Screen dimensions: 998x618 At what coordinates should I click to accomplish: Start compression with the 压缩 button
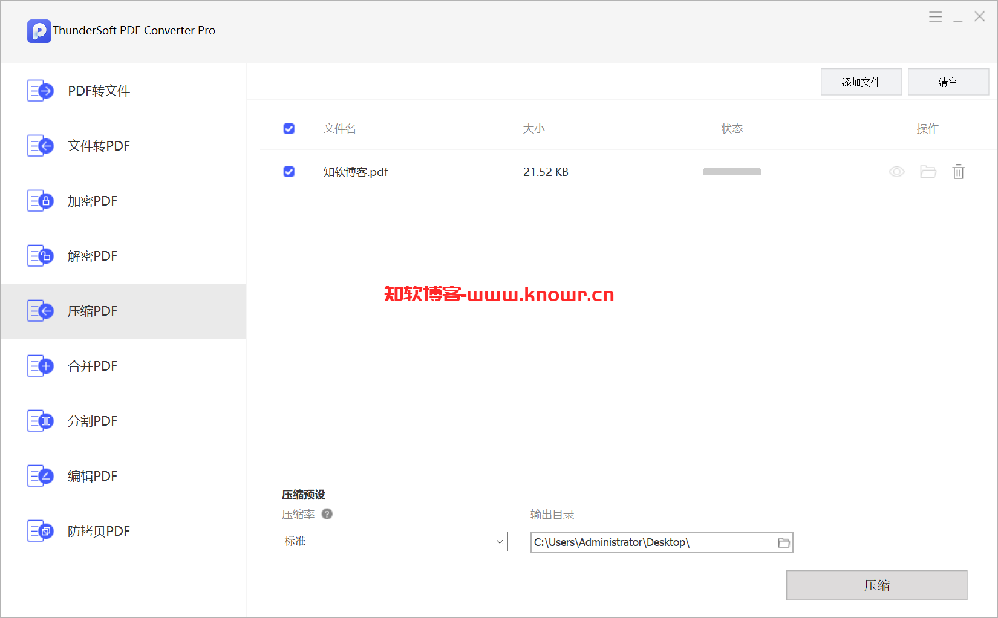tap(877, 585)
